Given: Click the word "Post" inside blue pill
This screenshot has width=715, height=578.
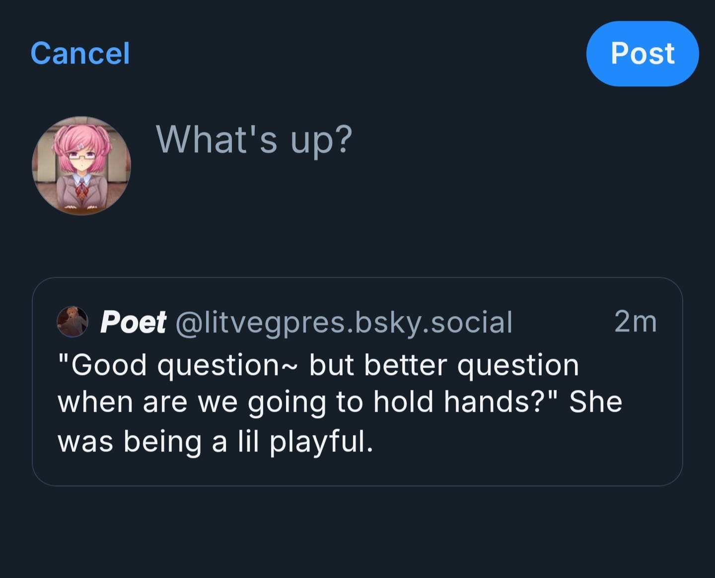Looking at the screenshot, I should (x=643, y=54).
